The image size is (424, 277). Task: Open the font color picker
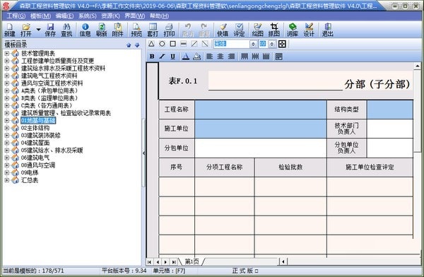point(185,57)
